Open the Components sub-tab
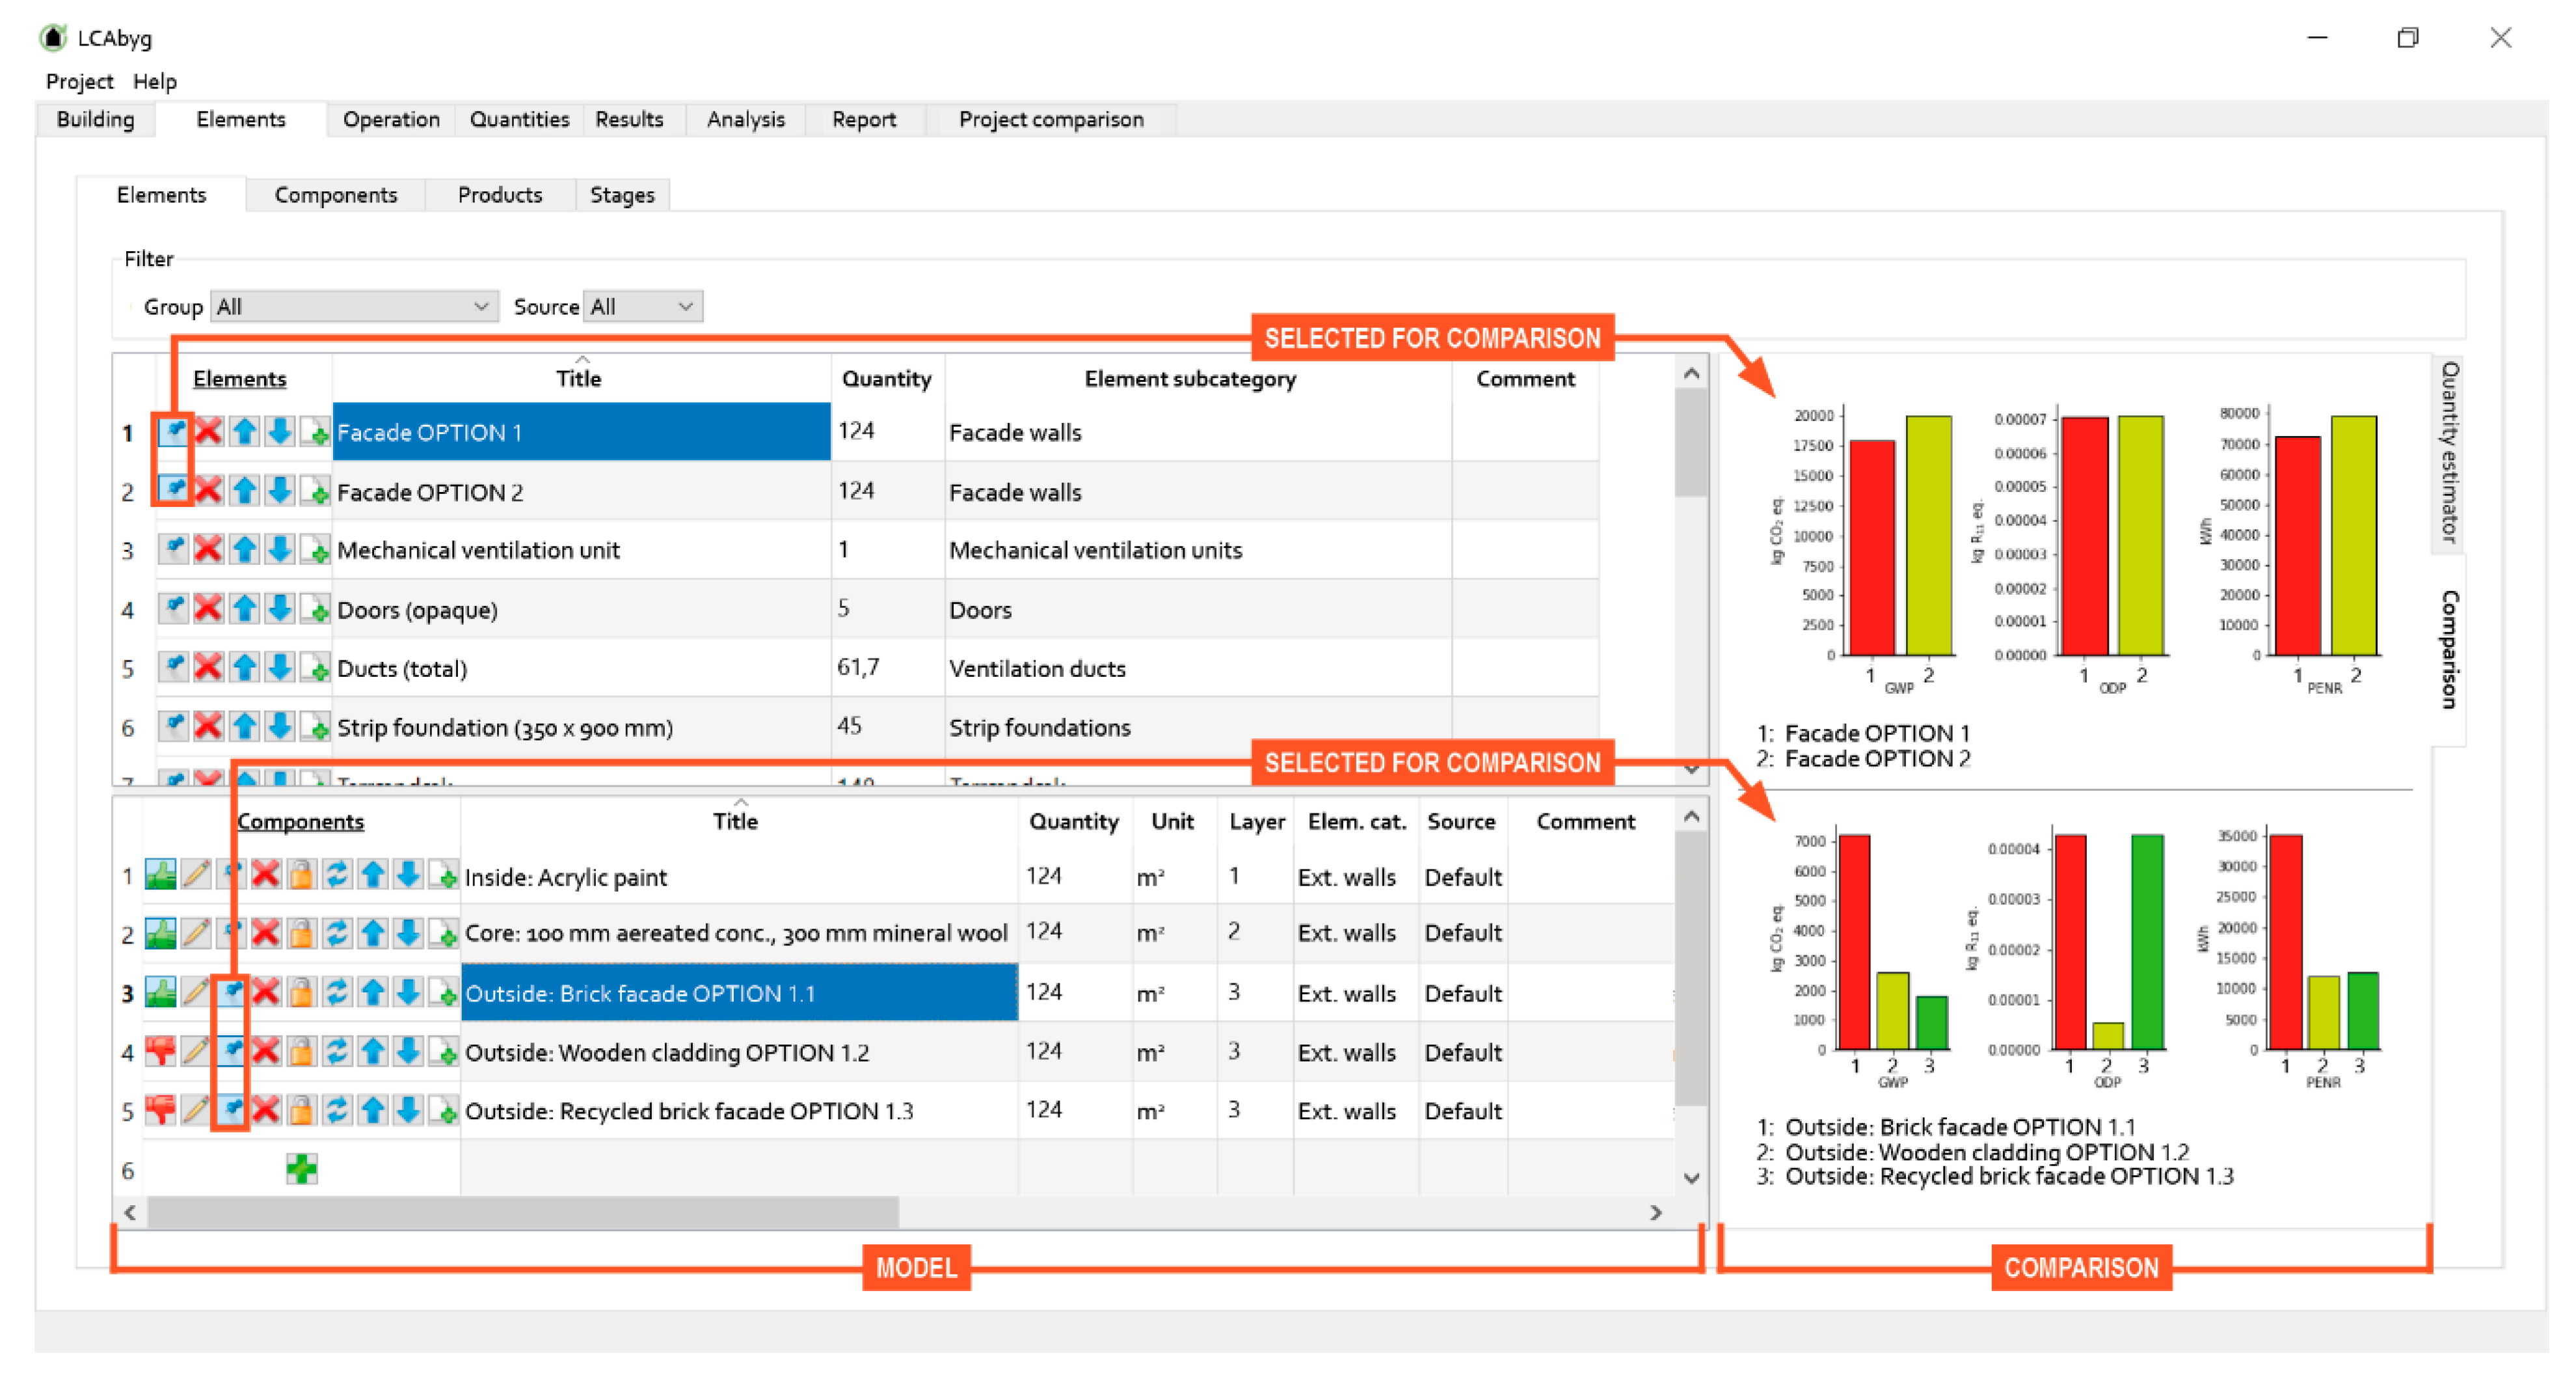The image size is (2576, 1377). point(335,195)
